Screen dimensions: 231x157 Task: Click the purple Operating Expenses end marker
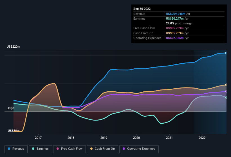[x=226, y=91]
